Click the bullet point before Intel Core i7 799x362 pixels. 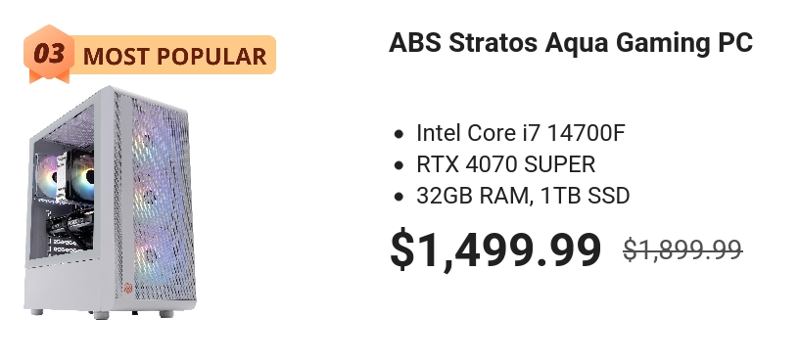[x=399, y=134]
